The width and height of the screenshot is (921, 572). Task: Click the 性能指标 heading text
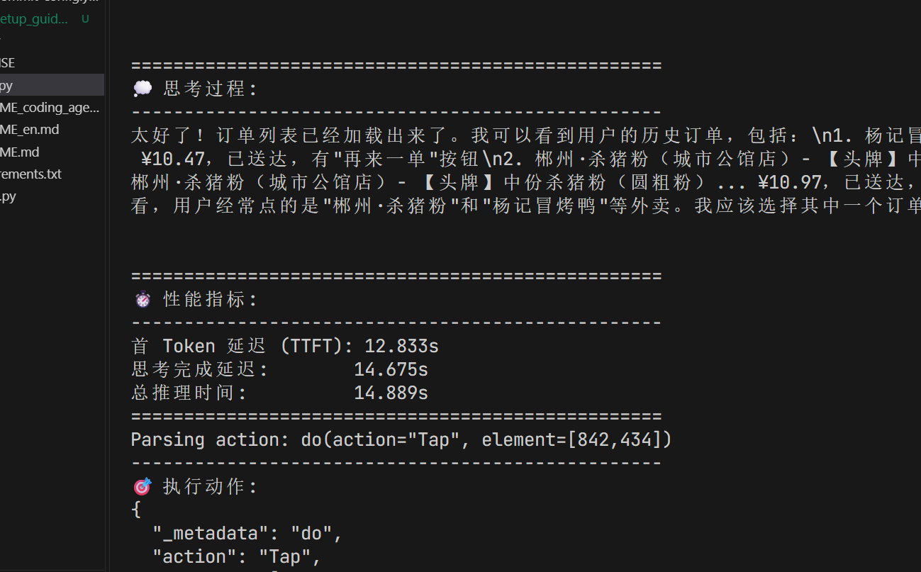(211, 299)
